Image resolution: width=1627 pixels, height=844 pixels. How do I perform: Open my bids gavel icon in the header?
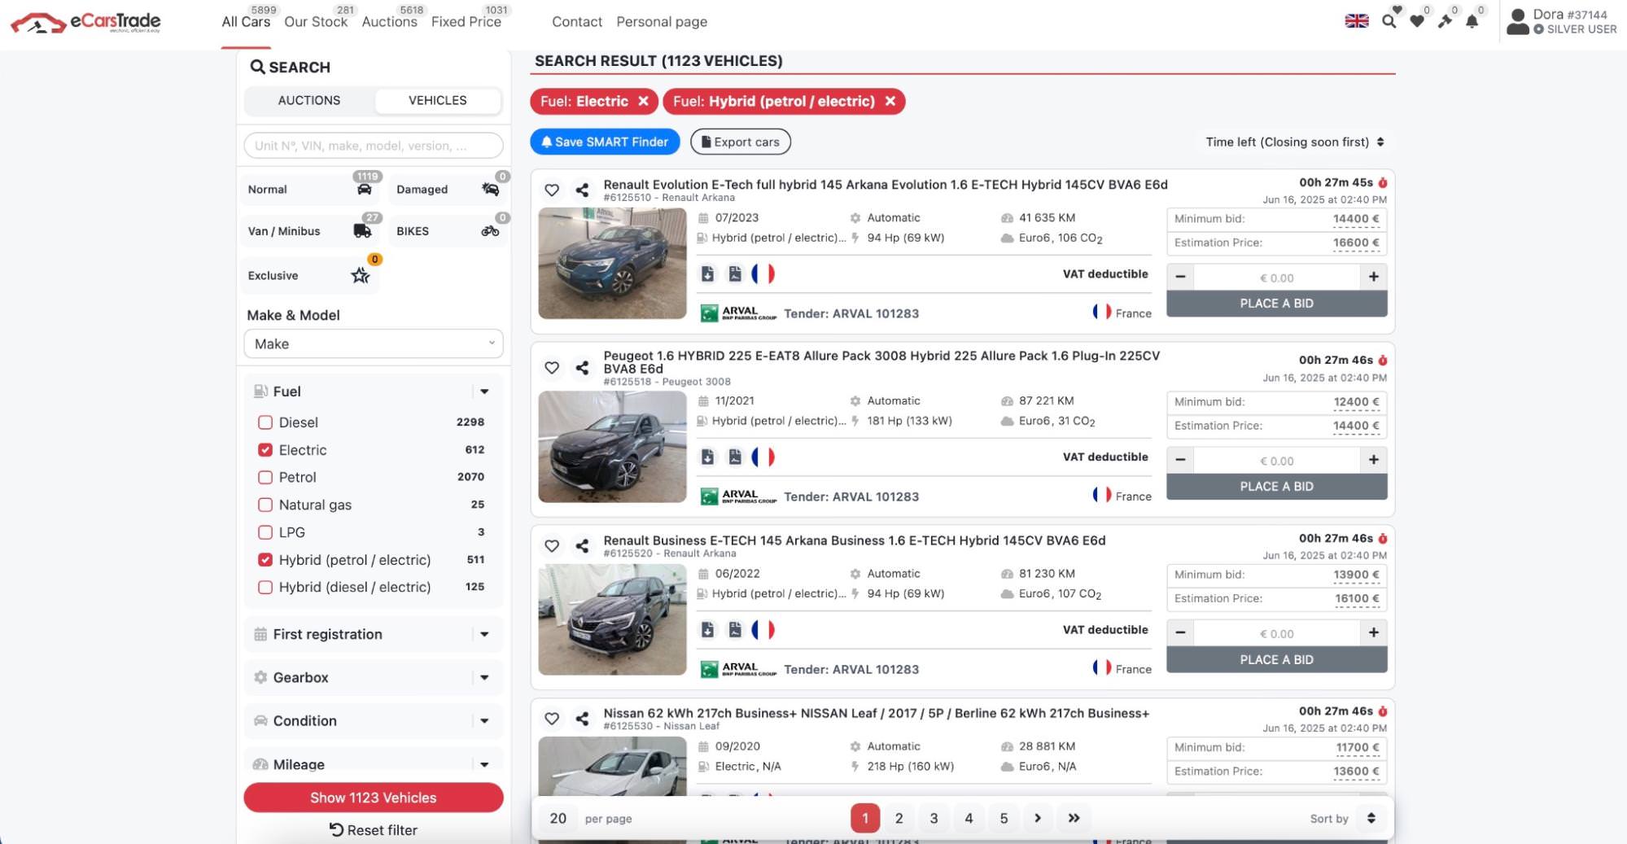(1445, 21)
